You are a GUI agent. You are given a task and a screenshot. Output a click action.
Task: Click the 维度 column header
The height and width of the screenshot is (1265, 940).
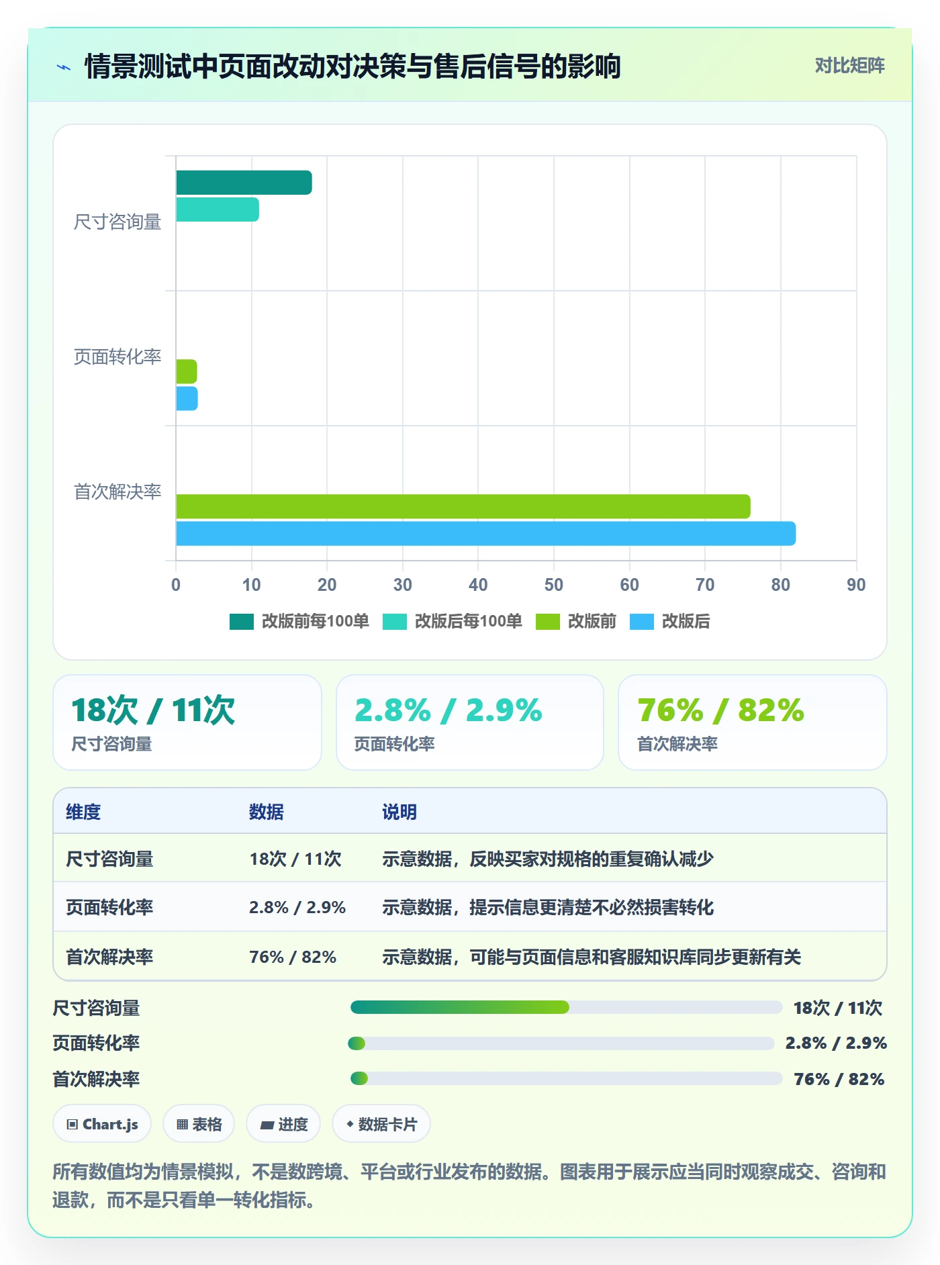[x=83, y=812]
